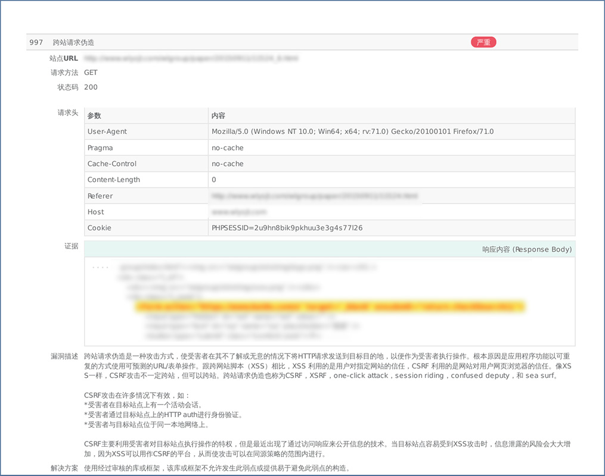Select the PHPSESSID cookie value
The image size is (605, 476).
(x=287, y=228)
